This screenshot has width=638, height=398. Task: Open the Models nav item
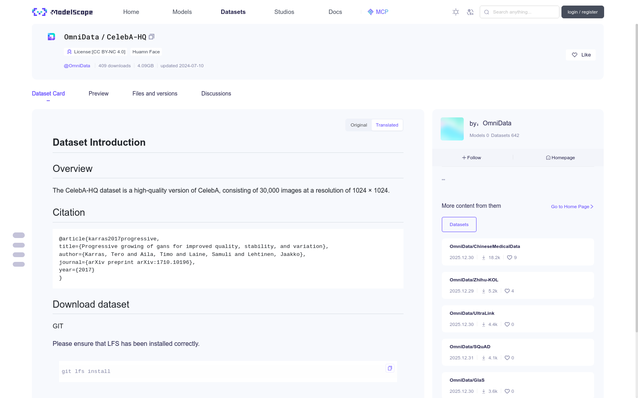pos(182,12)
